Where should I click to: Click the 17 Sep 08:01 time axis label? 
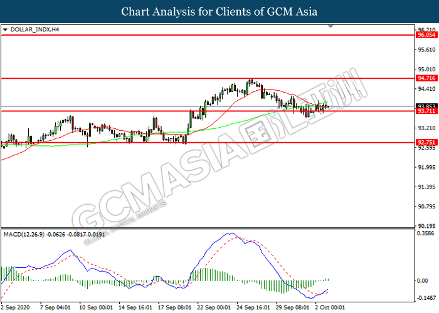tap(175, 307)
